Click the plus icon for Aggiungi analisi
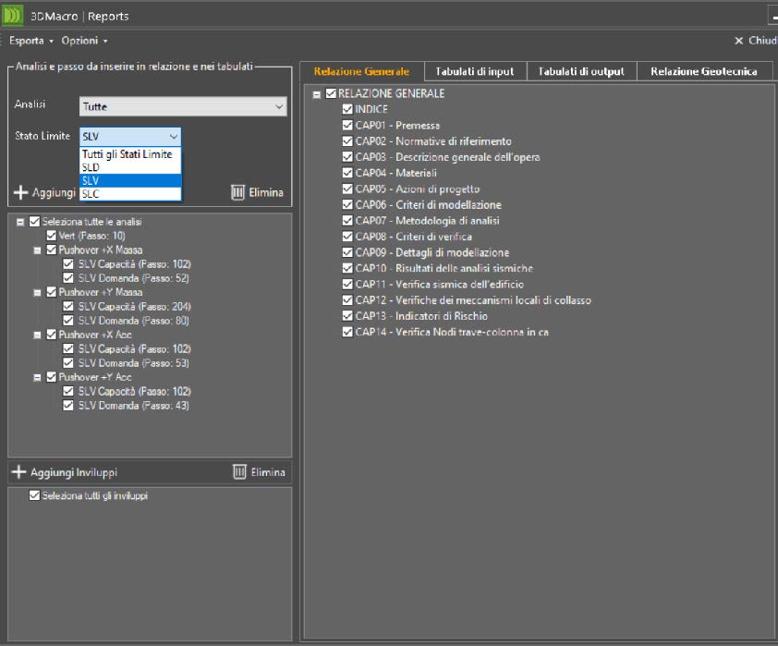 21,193
